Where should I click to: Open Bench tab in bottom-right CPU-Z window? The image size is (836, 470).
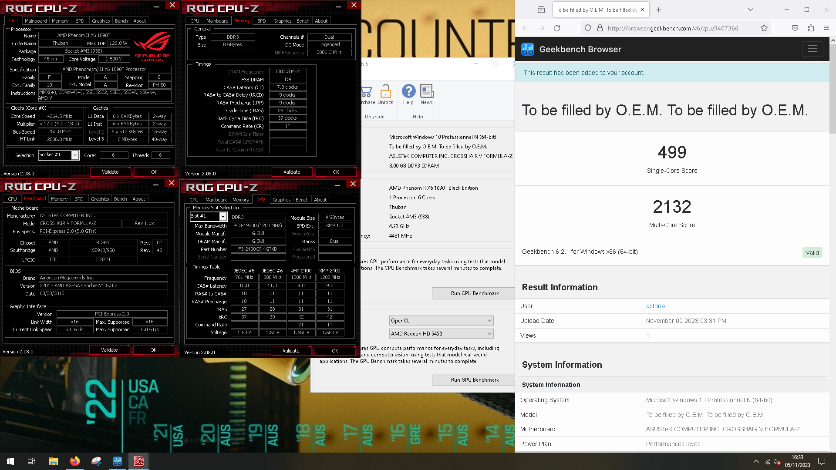(302, 200)
